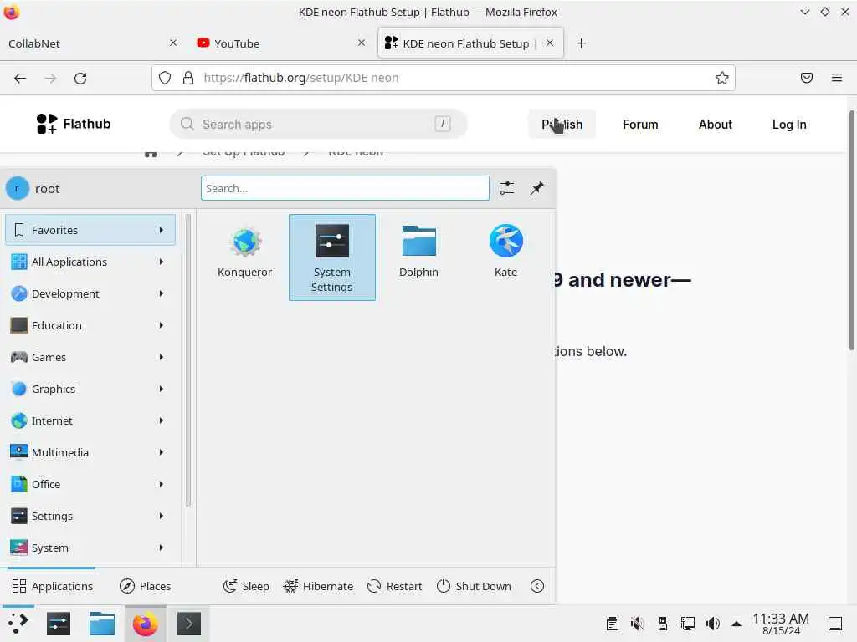
Task: Reload the Flathub page
Action: click(80, 78)
